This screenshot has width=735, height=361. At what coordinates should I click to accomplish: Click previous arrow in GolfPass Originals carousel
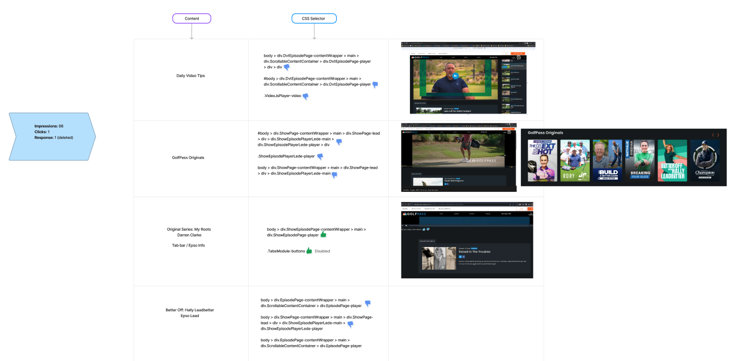713,135
